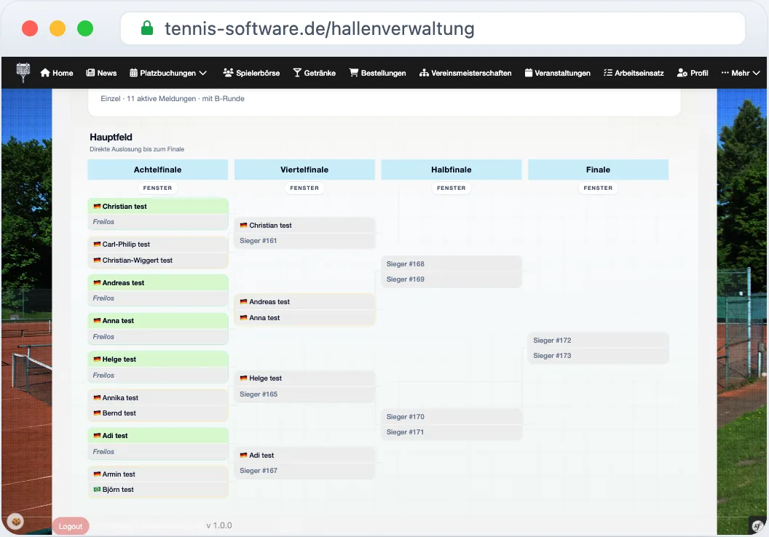Image resolution: width=769 pixels, height=537 pixels.
Task: Click Sieger #167 in Viertelfinale
Action: (304, 470)
